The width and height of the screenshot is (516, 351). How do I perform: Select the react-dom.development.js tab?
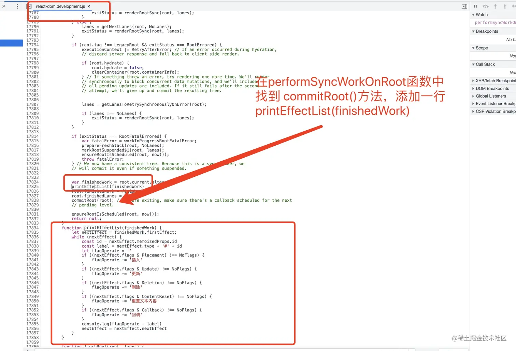[61, 6]
